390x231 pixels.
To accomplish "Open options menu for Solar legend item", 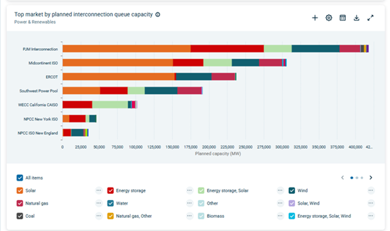I will tap(98, 190).
